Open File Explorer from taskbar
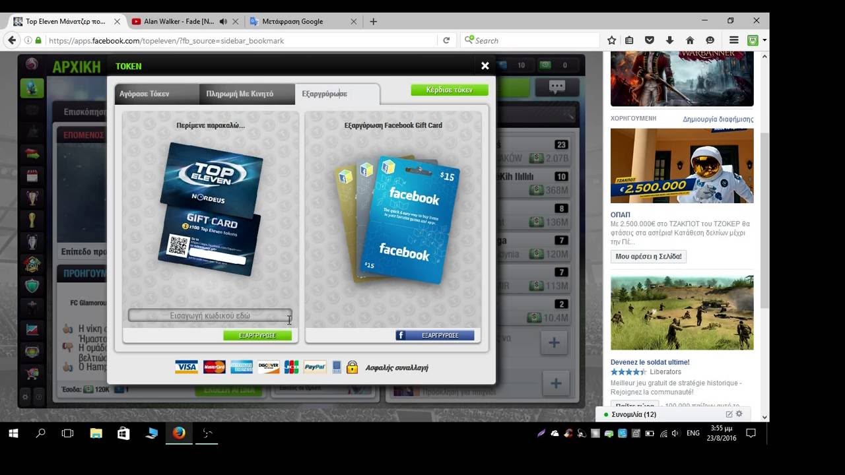 click(96, 433)
